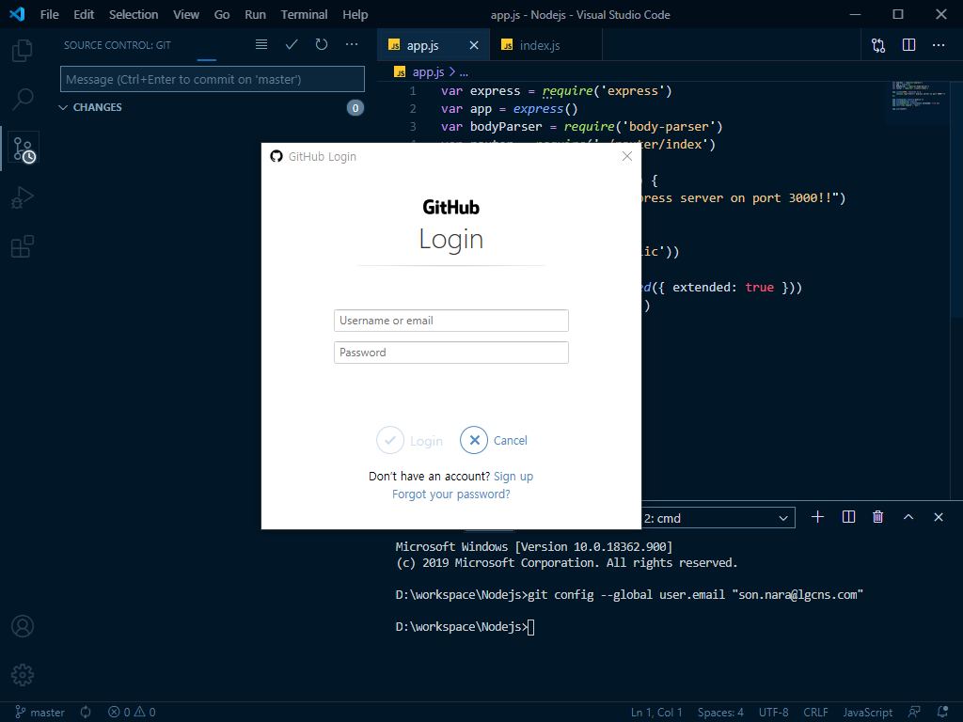Open the Go menu
963x722 pixels.
(x=222, y=15)
